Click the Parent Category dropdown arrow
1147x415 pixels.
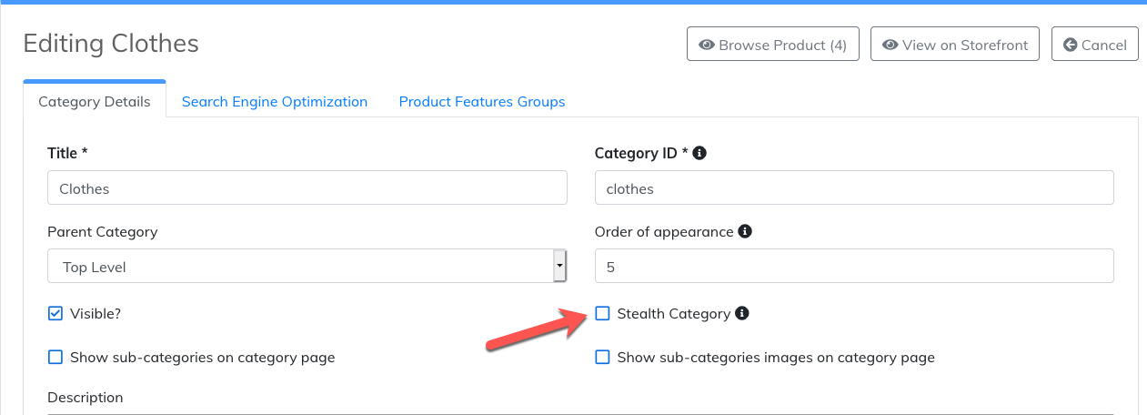(559, 267)
